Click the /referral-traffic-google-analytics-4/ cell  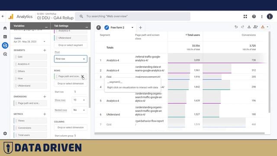coord(148,58)
